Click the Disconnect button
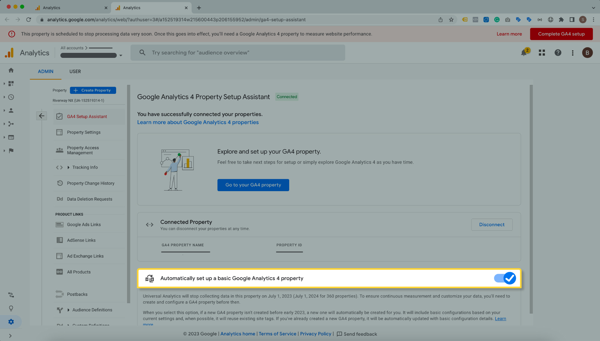Image resolution: width=600 pixels, height=341 pixels. (492, 225)
